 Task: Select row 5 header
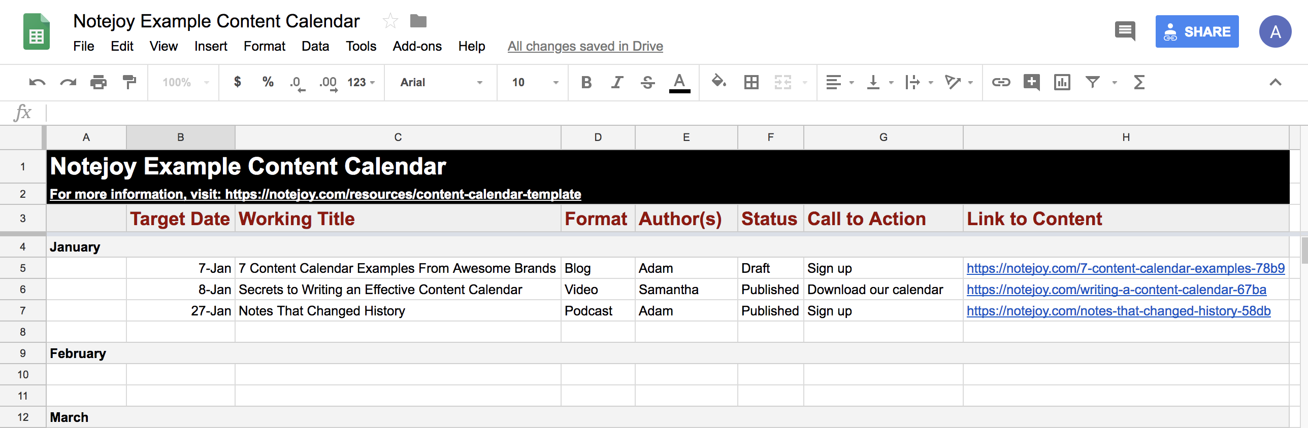[23, 268]
